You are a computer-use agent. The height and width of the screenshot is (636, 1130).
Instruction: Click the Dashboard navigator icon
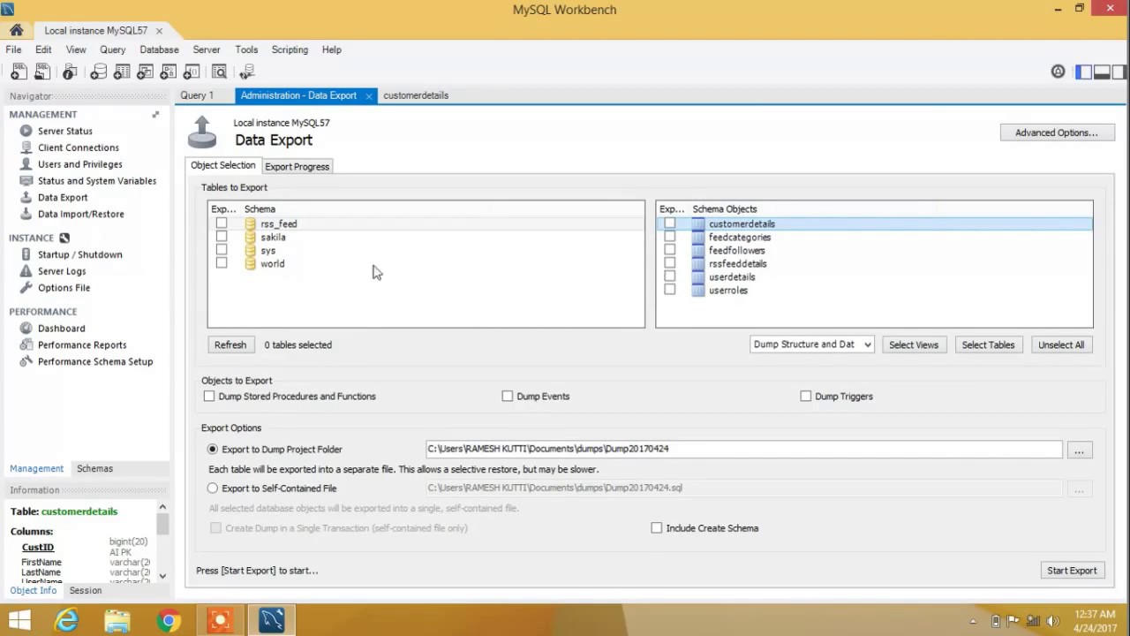pos(26,329)
